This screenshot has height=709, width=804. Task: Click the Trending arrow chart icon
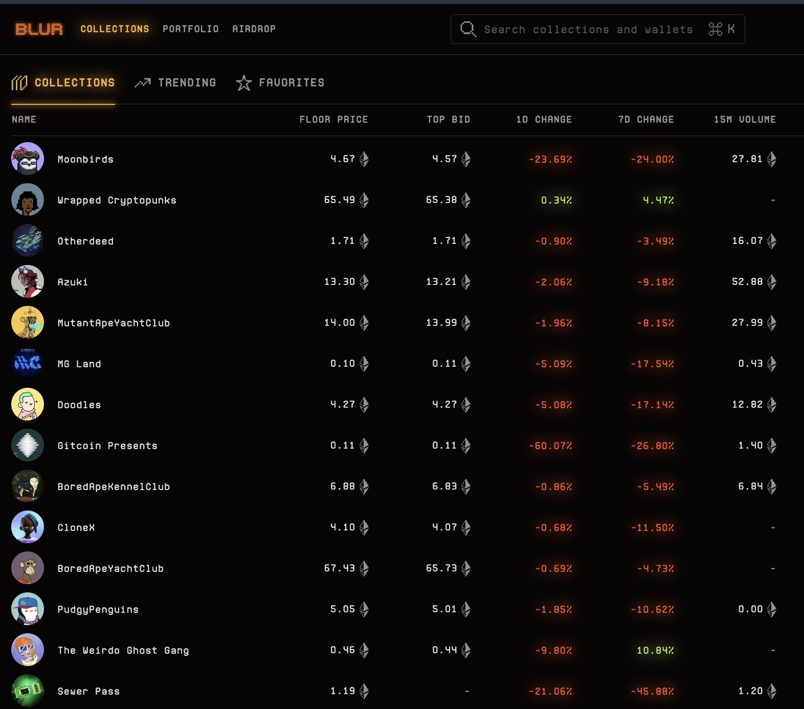tap(143, 83)
